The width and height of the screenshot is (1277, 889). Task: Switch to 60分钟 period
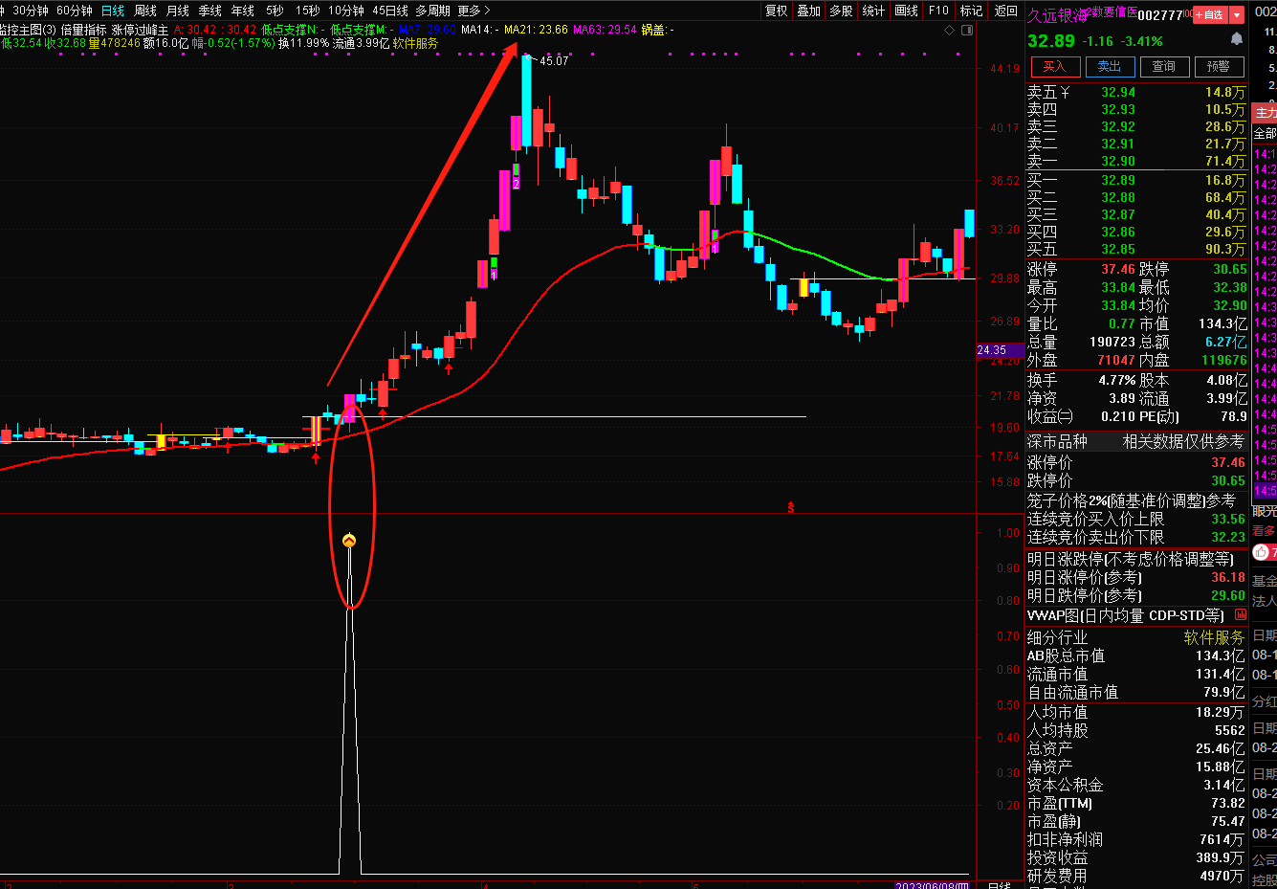pos(75,11)
